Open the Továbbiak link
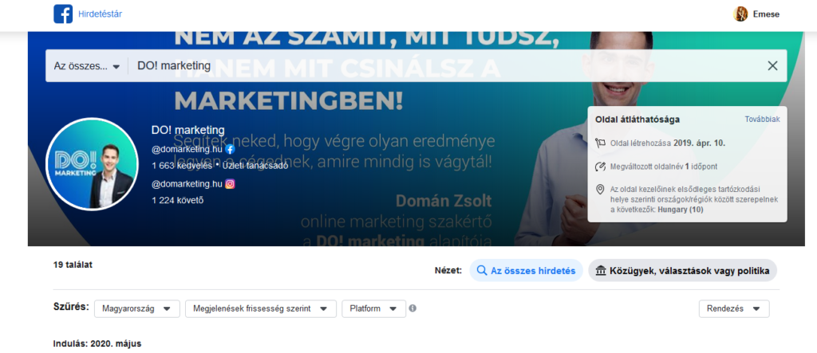This screenshot has height=353, width=817. (762, 120)
